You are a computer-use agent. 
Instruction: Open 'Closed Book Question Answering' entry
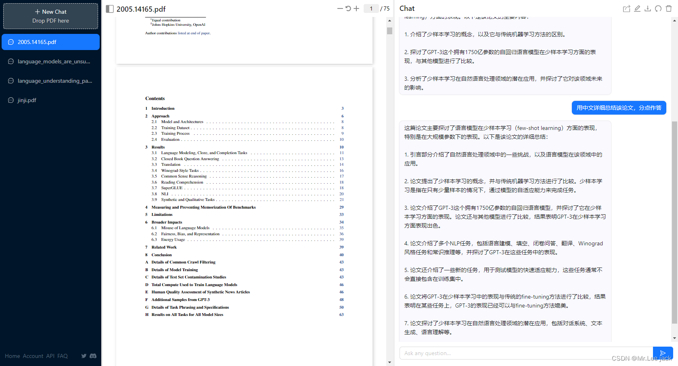coord(190,159)
